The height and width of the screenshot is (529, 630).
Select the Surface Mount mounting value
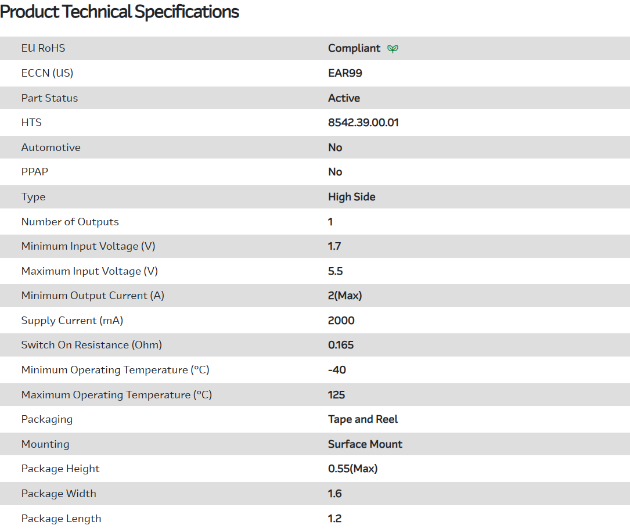(365, 444)
